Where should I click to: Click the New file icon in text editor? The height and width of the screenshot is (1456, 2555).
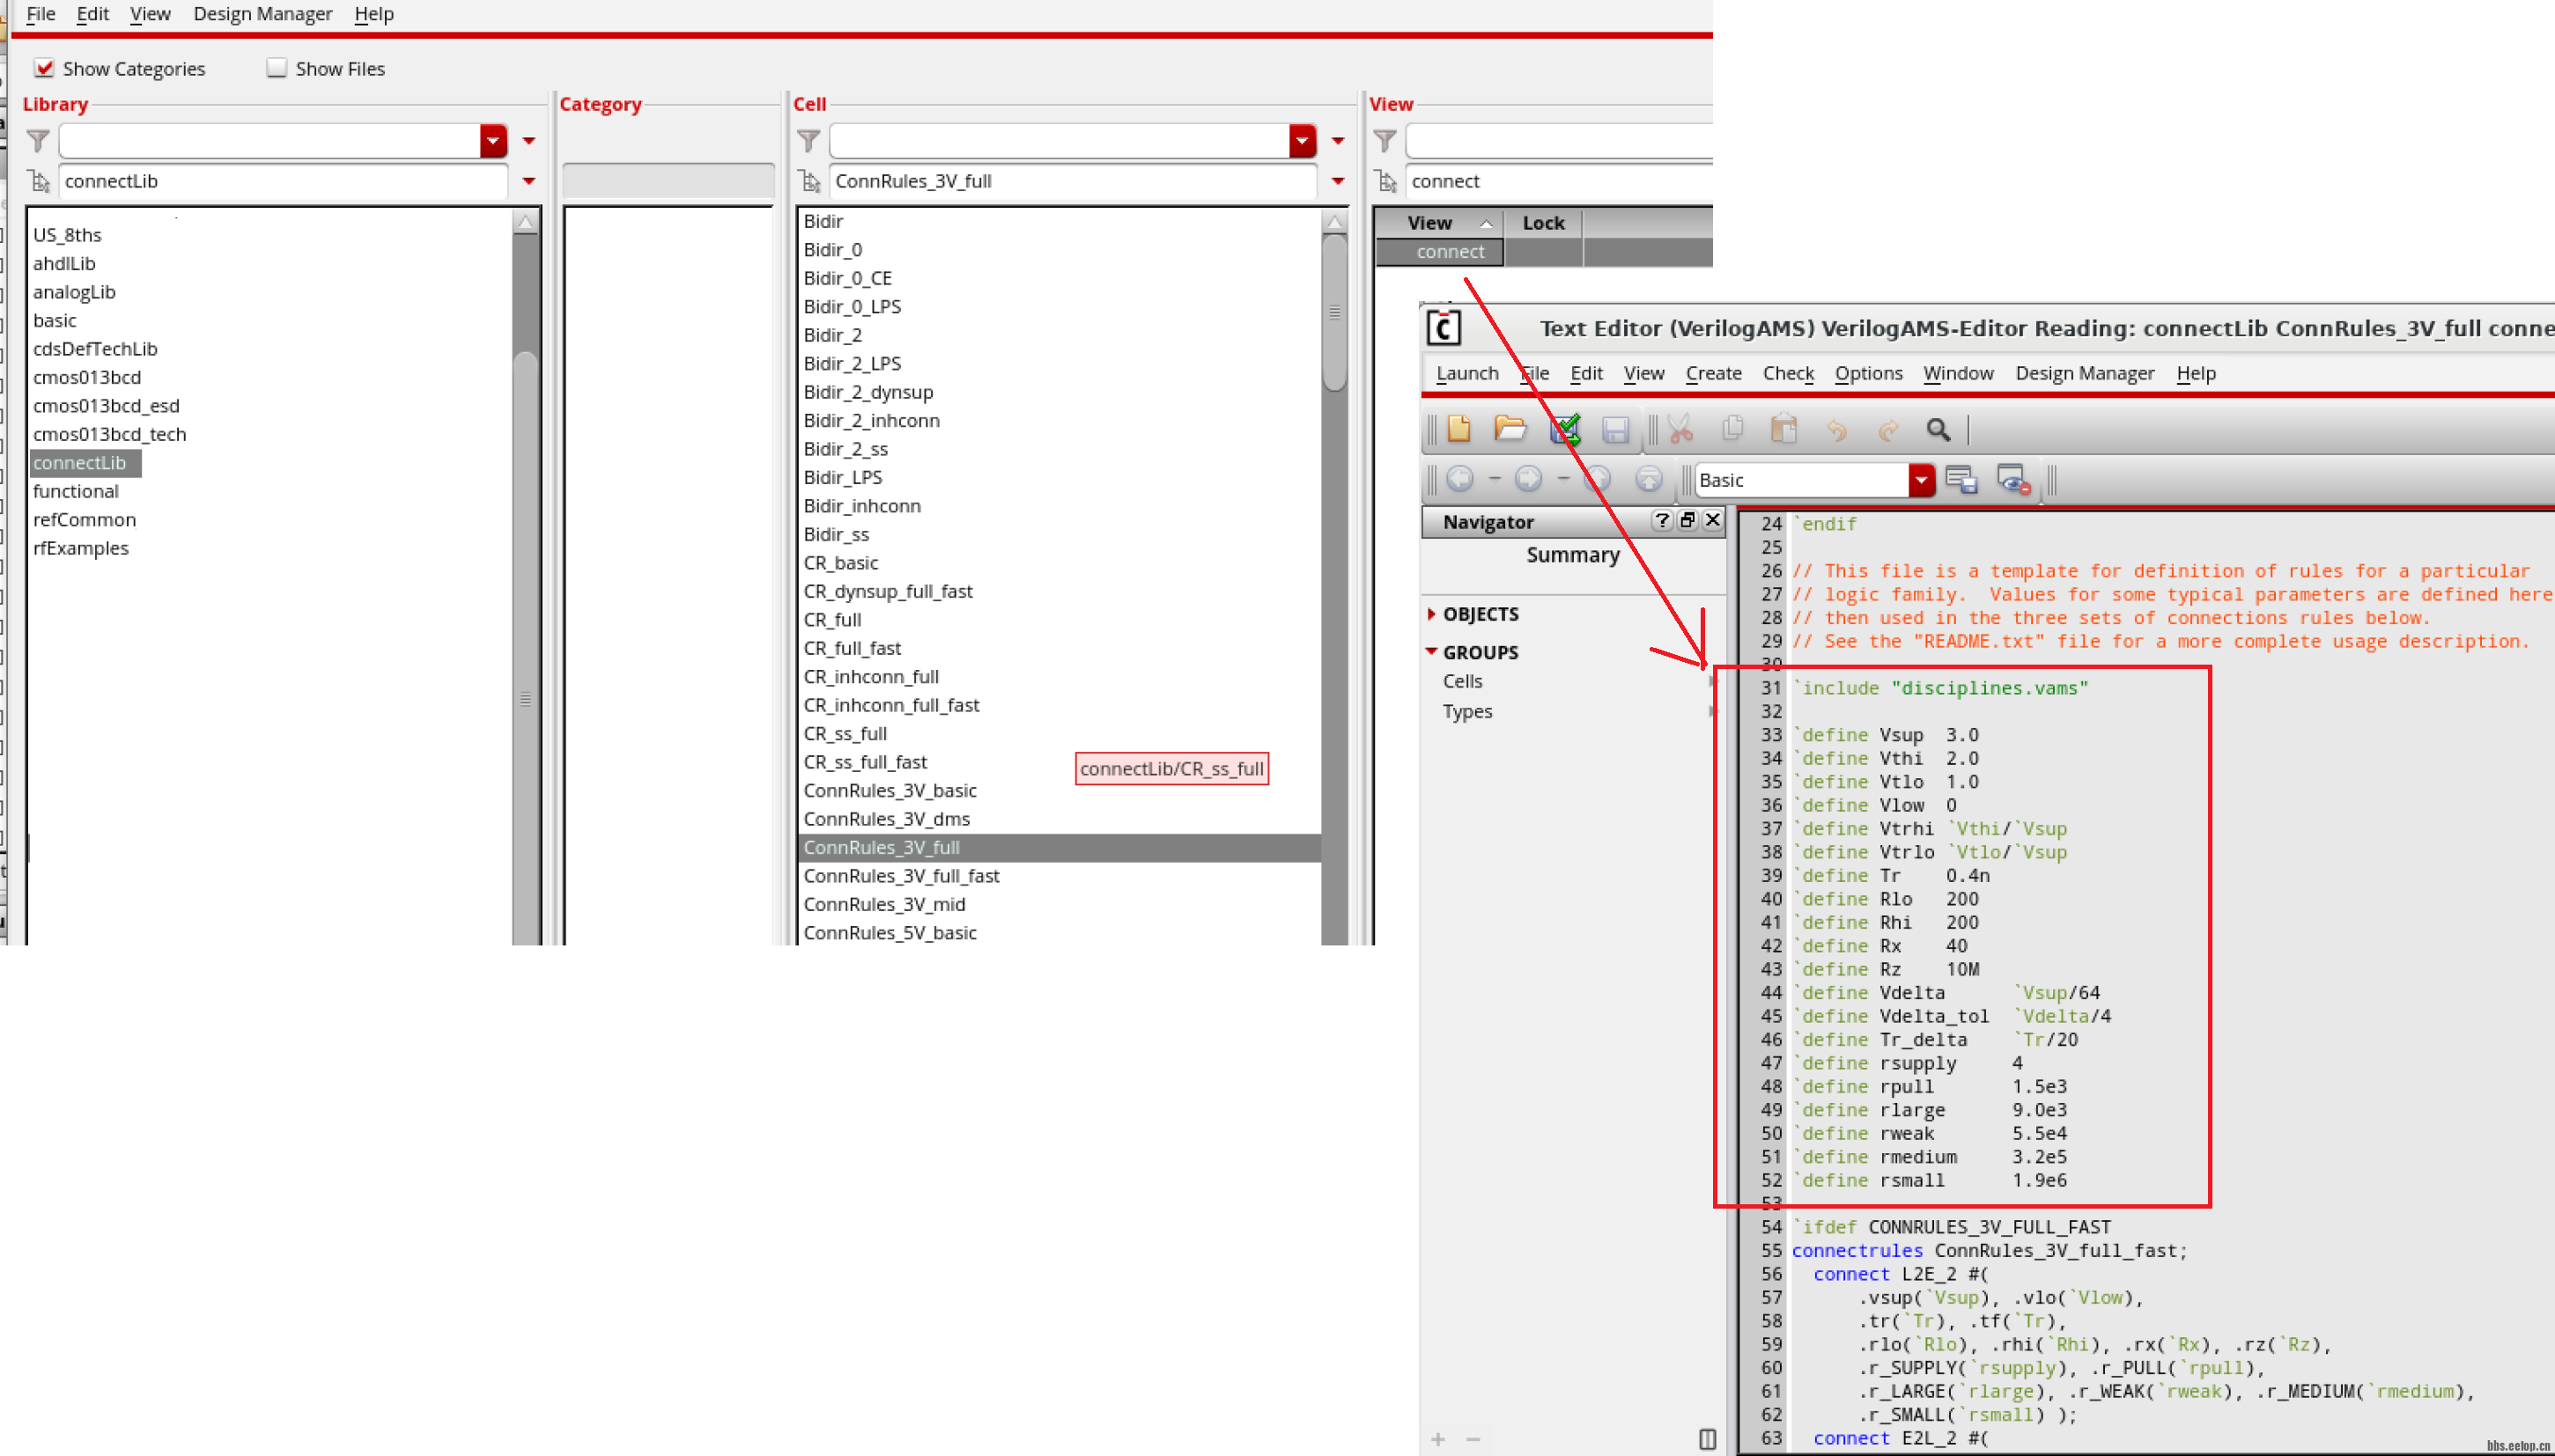pyautogui.click(x=1458, y=430)
